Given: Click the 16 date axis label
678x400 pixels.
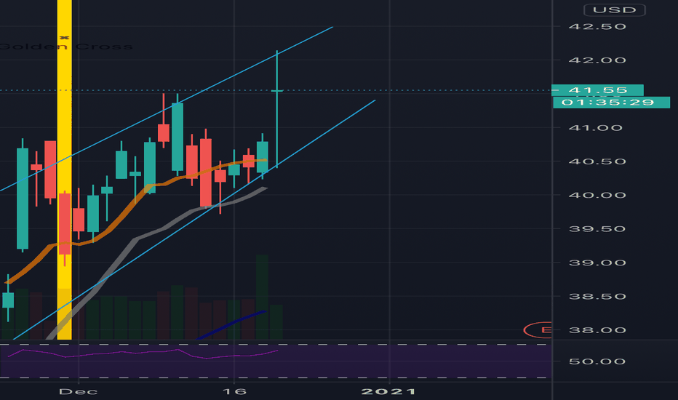Looking at the screenshot, I should click(234, 392).
